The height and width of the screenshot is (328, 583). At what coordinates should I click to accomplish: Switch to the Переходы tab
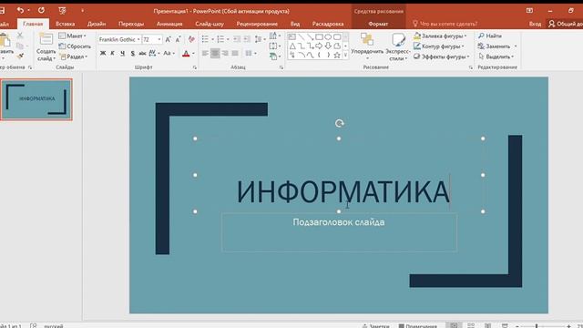click(x=131, y=24)
